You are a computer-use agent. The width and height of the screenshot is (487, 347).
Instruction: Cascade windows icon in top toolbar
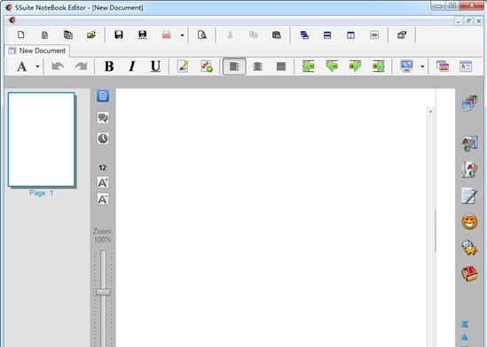(x=304, y=35)
